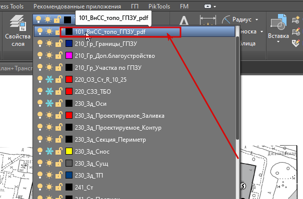The width and height of the screenshot is (303, 199).
Task: Open the Layer Properties (Свойства слоя) panel
Action: point(17,31)
